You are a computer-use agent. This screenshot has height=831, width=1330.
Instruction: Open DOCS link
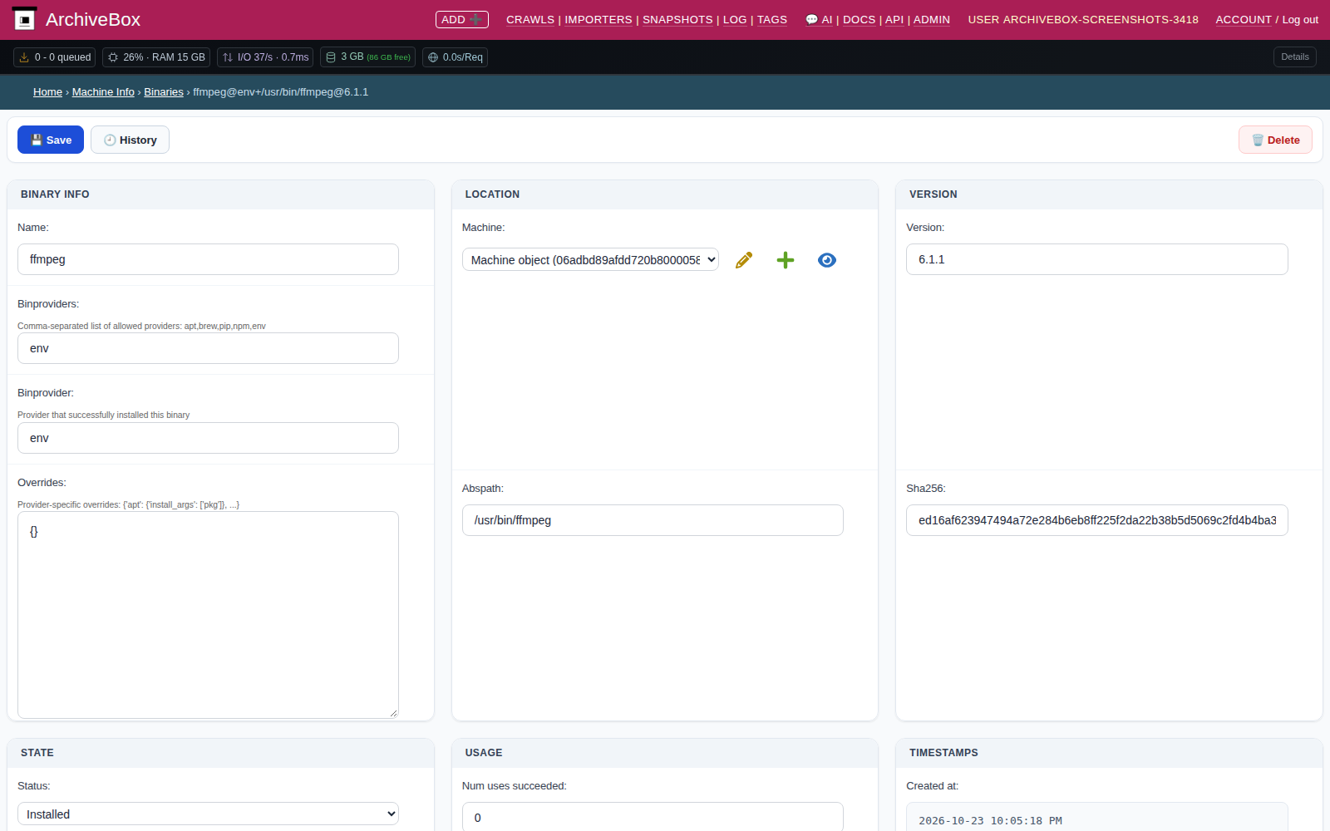point(859,19)
